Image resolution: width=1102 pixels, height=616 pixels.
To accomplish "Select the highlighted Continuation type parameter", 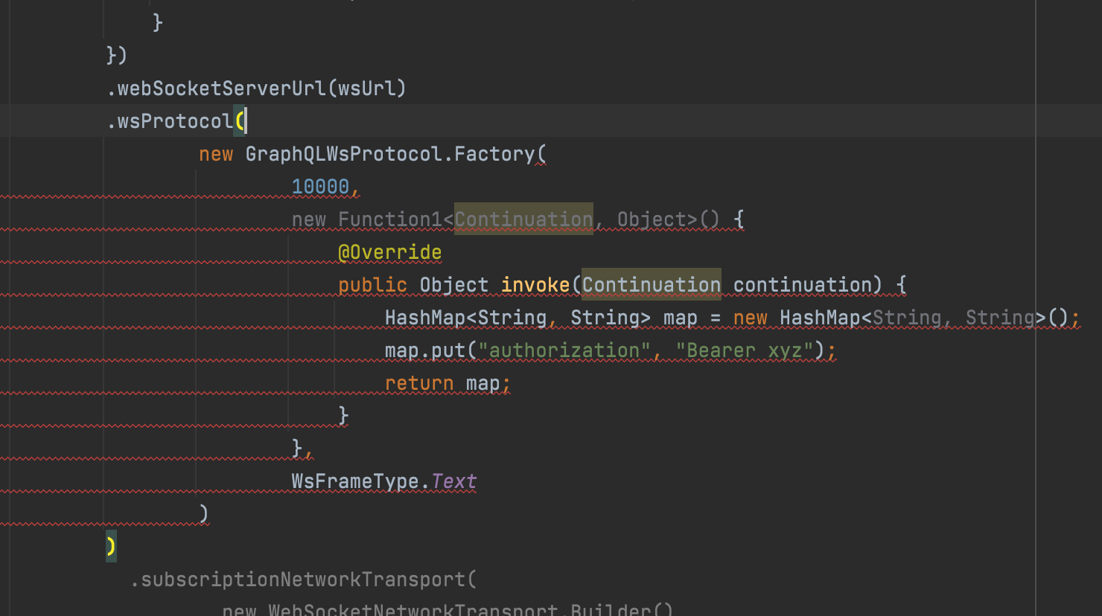I will tap(523, 219).
